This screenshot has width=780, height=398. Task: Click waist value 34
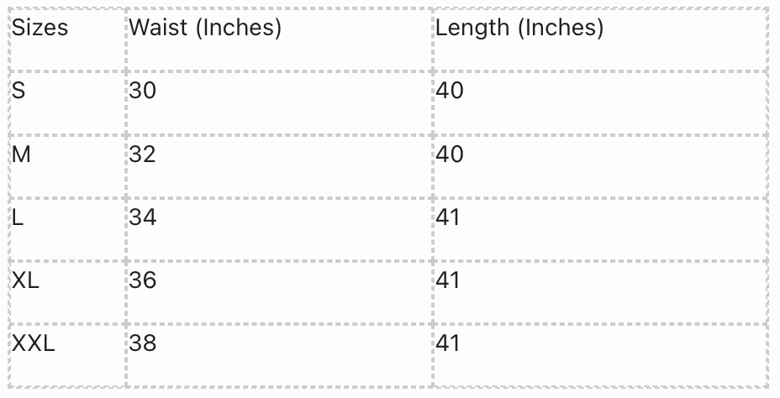[143, 217]
